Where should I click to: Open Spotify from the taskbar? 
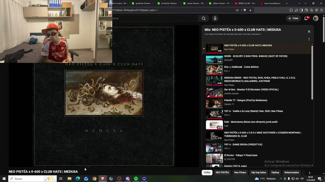136,179
